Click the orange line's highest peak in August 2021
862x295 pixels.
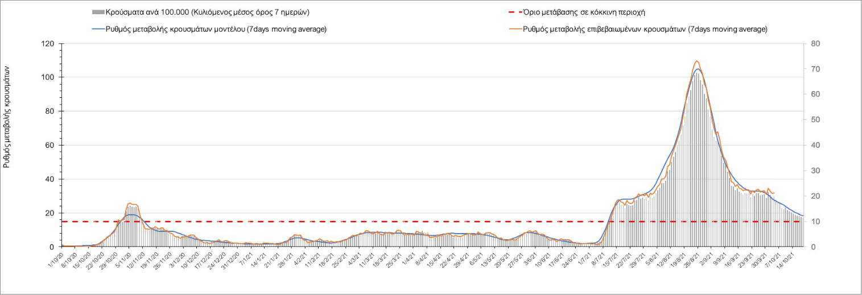(x=697, y=61)
